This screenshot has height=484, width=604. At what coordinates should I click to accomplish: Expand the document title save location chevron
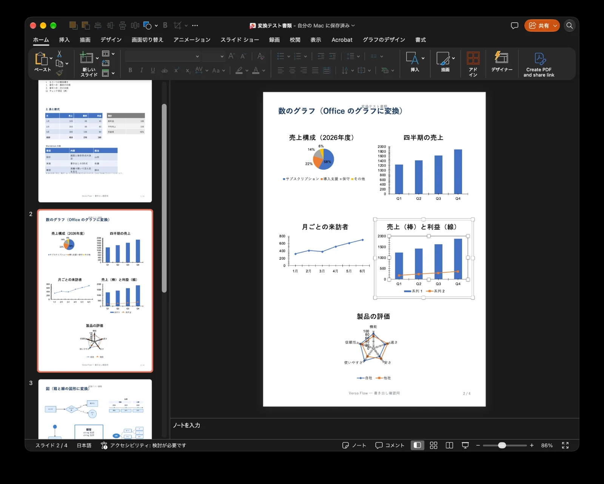point(353,26)
